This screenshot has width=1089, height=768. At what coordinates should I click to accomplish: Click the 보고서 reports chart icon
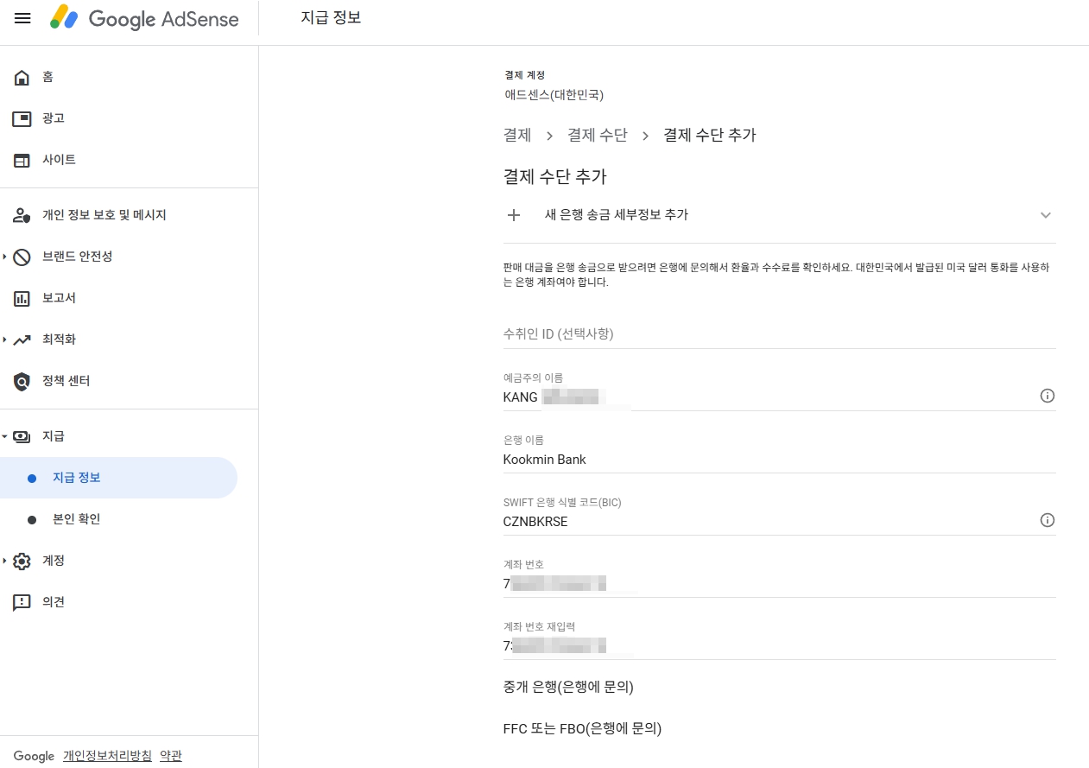[22, 298]
